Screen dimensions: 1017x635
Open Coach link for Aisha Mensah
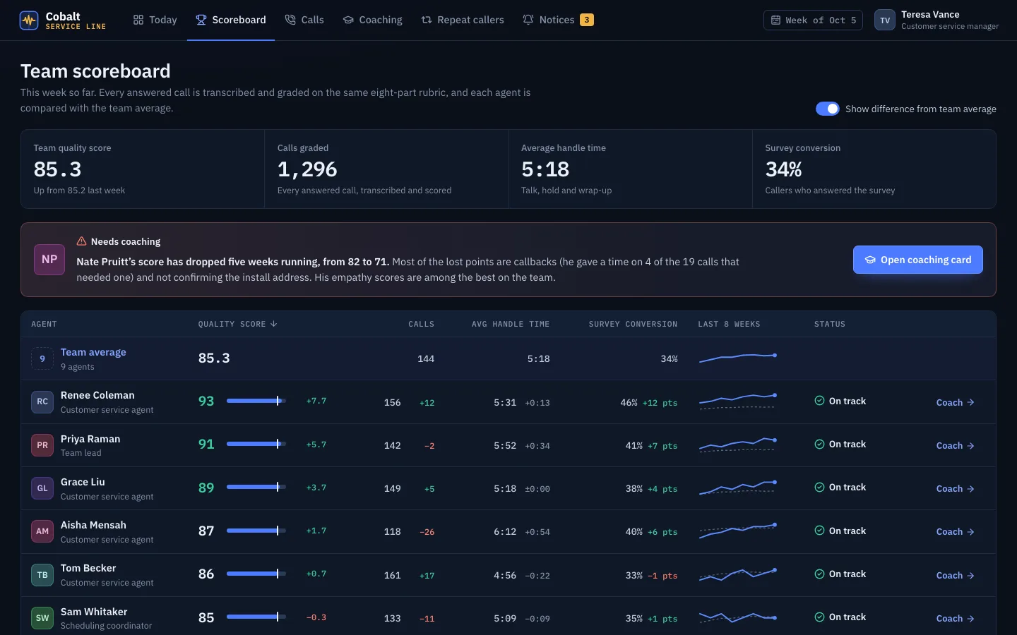click(955, 531)
